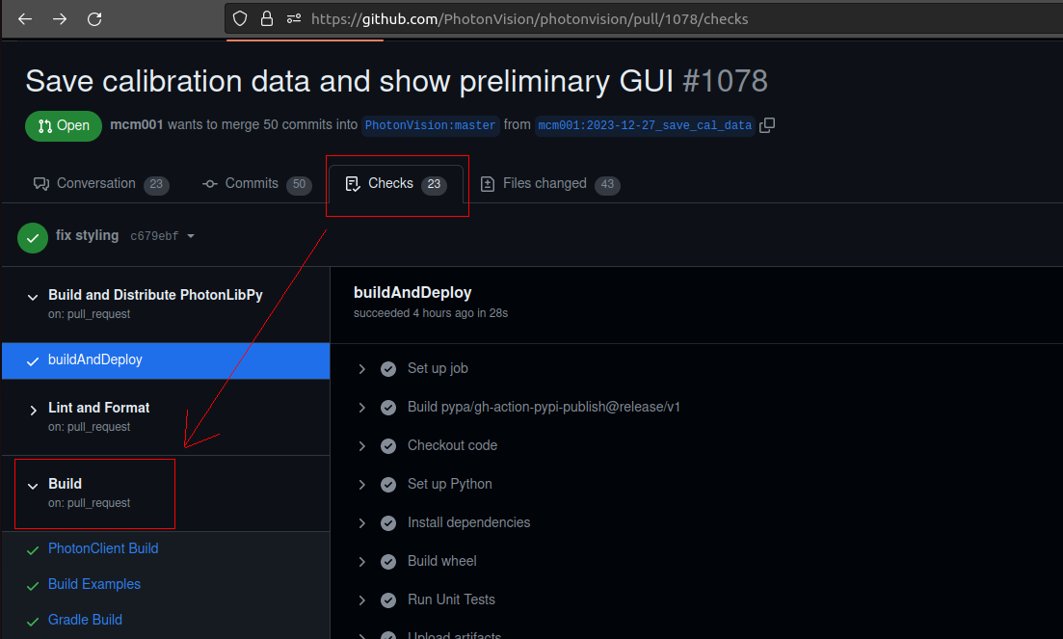1063x639 pixels.
Task: Collapse the Build workflow section
Action: tap(32, 484)
